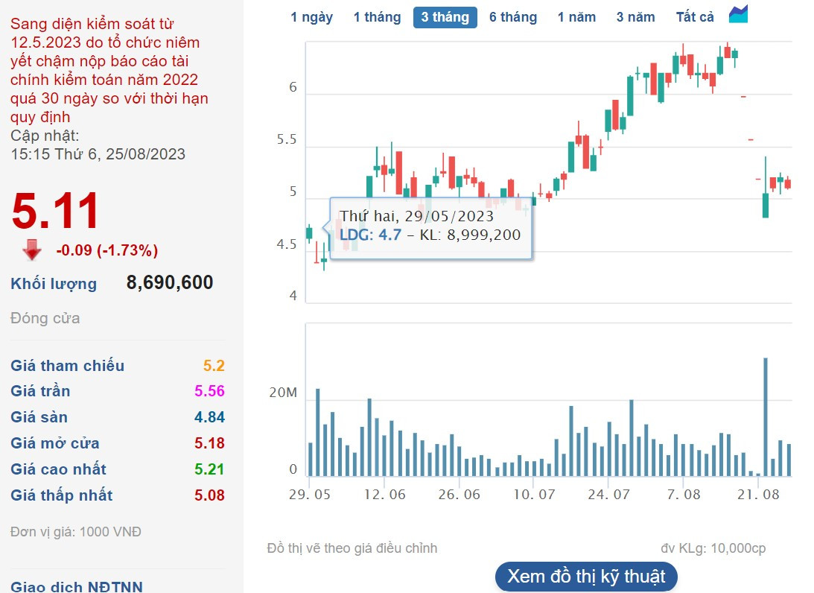The width and height of the screenshot is (814, 593).
Task: Click the 'Khối lượng' figure 8,690,600
Action: [170, 282]
